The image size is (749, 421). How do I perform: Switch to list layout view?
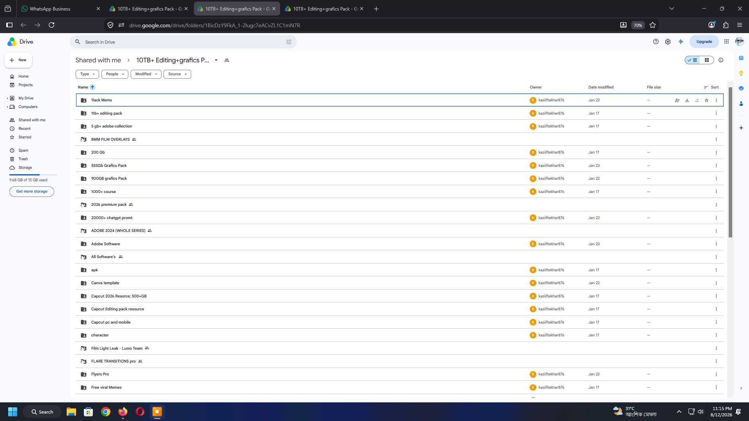click(692, 60)
